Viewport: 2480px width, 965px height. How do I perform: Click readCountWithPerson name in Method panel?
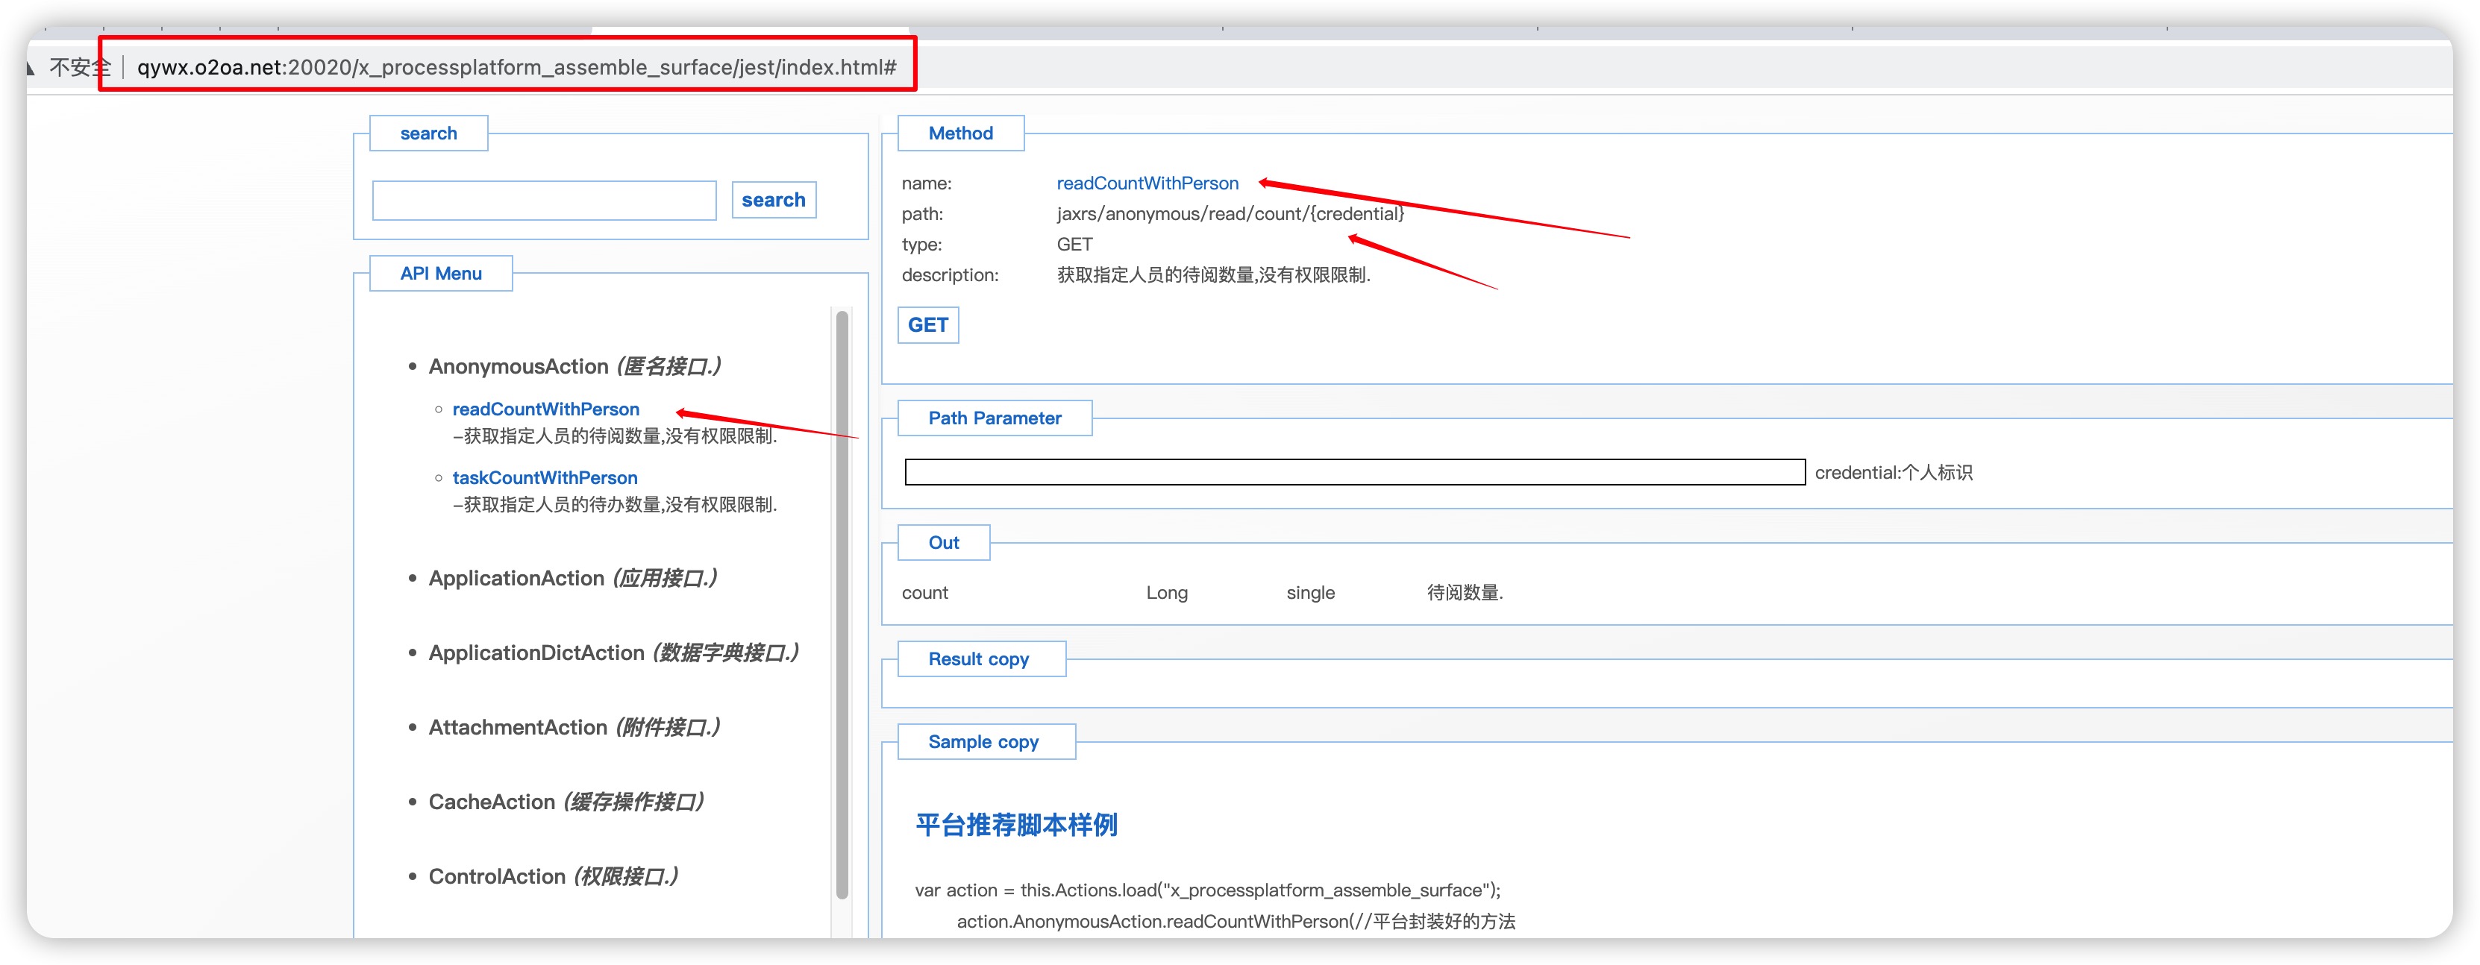(x=1147, y=183)
